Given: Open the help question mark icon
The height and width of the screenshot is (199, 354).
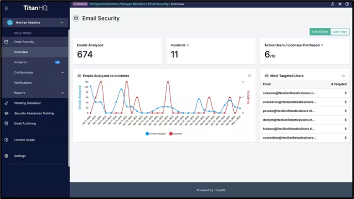Looking at the screenshot, I should [x=347, y=4].
